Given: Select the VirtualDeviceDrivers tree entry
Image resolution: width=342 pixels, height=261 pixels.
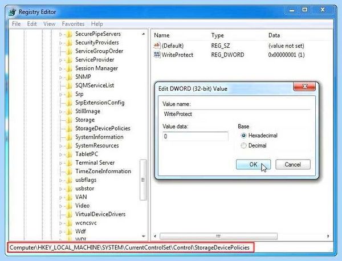Looking at the screenshot, I should (100, 214).
